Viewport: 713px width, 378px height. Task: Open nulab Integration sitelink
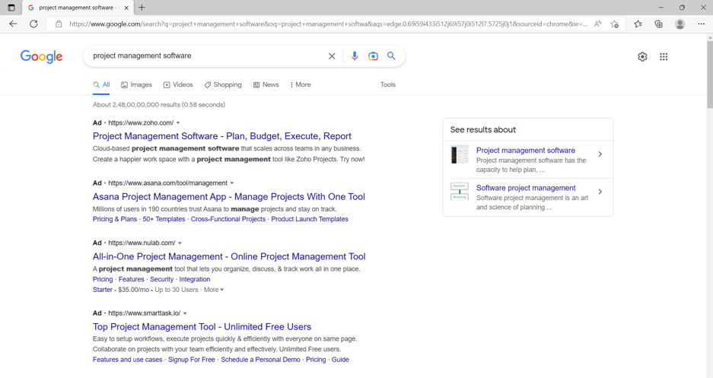(195, 279)
